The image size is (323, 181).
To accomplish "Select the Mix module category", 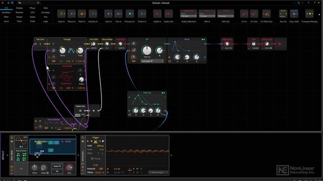I will 45,17.
